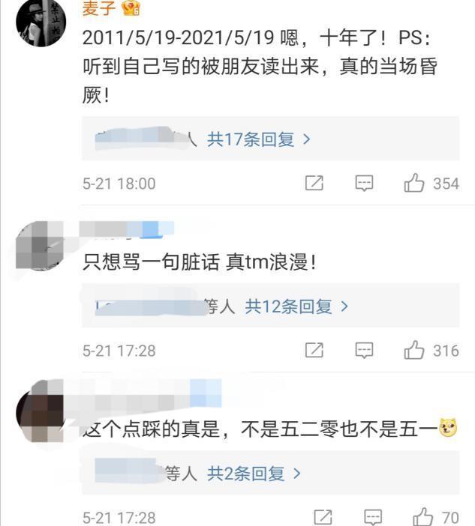Like the 真tm浪漫 comment
Viewport: 475px width, 526px height.
tap(414, 350)
